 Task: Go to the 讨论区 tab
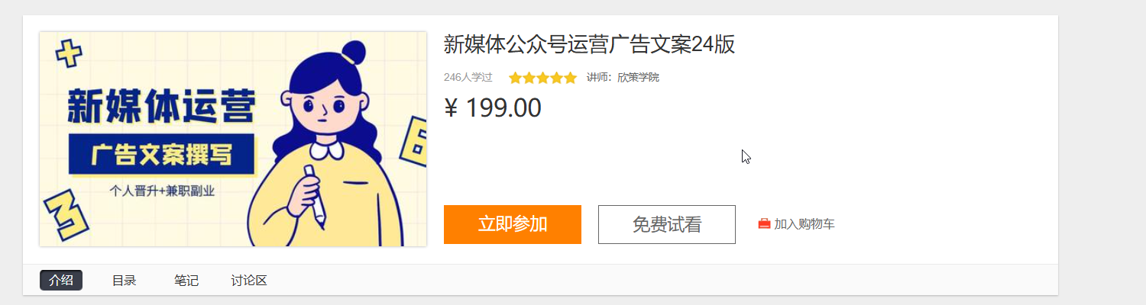(249, 281)
